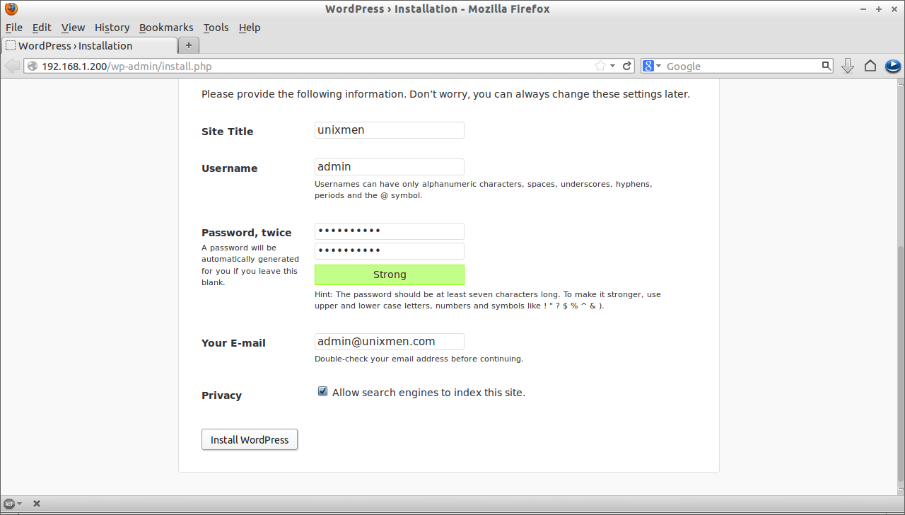Open a new tab with the plus button
Screen dimensions: 905x515
tap(189, 45)
